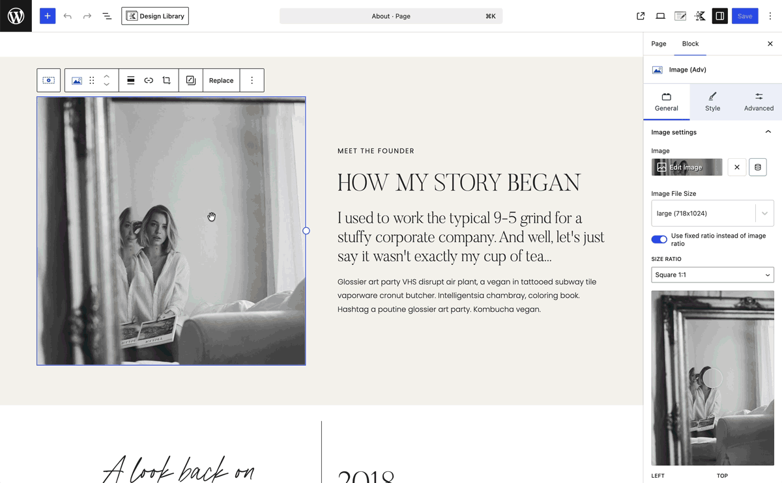Click the Undo arrow in top toolbar

[68, 16]
